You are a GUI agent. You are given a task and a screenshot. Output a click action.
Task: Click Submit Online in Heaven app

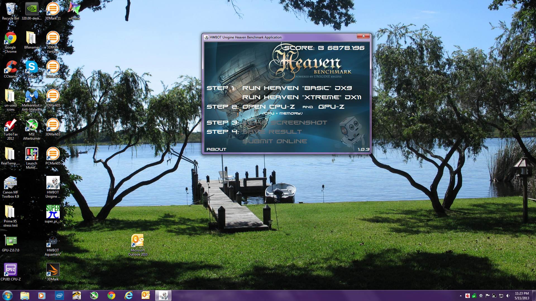275,141
